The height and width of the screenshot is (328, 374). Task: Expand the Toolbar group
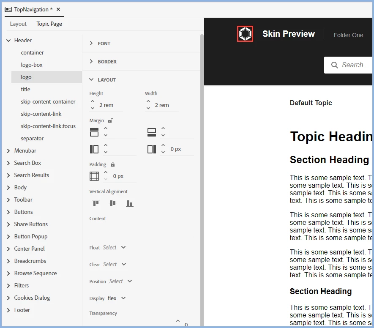pyautogui.click(x=8, y=200)
